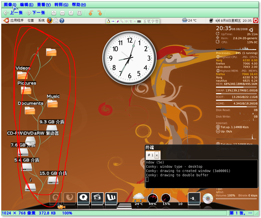This screenshot has height=218, width=261.
Task: Open the Documents folder on desktop
Action: pyautogui.click(x=30, y=110)
